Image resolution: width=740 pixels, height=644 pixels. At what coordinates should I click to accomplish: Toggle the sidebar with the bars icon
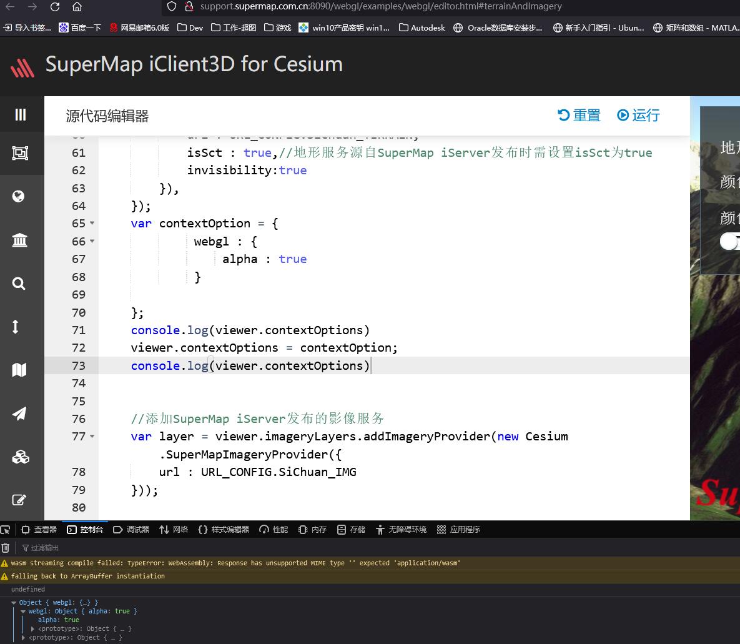[20, 115]
